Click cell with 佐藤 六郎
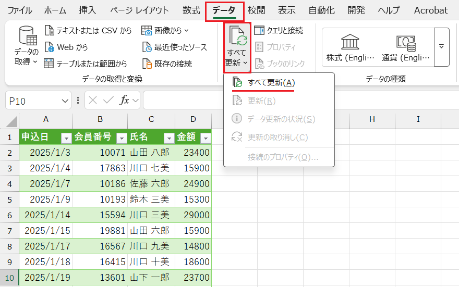This screenshot has height=287, width=459. click(x=151, y=183)
